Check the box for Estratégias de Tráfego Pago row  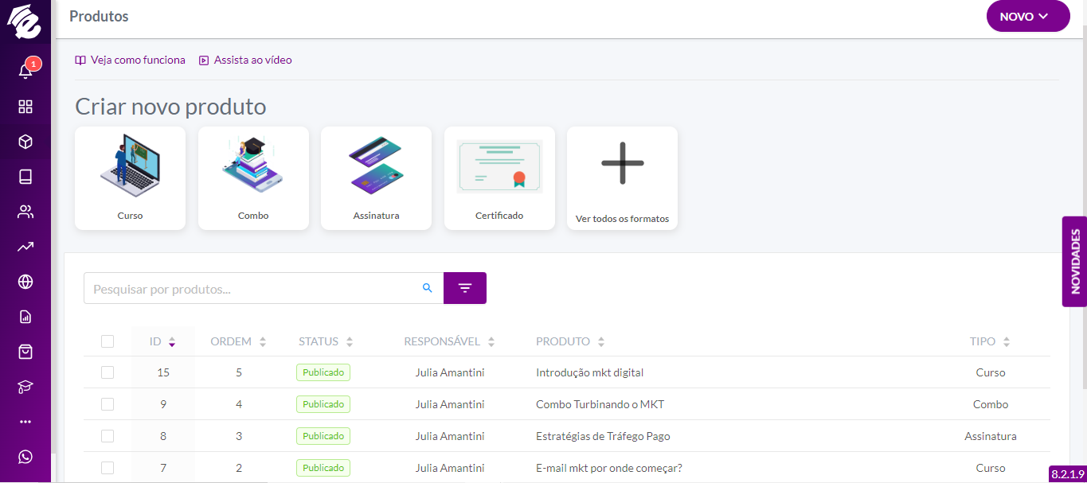pos(108,436)
